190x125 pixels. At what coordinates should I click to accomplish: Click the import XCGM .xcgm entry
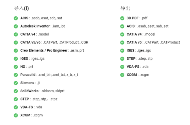[31, 115]
